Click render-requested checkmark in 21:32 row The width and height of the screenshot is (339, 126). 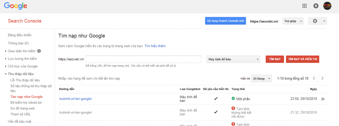pyautogui.click(x=216, y=112)
